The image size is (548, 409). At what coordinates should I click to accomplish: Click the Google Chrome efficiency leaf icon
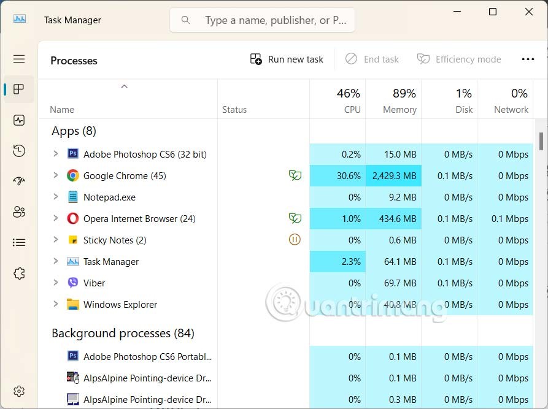click(x=295, y=176)
